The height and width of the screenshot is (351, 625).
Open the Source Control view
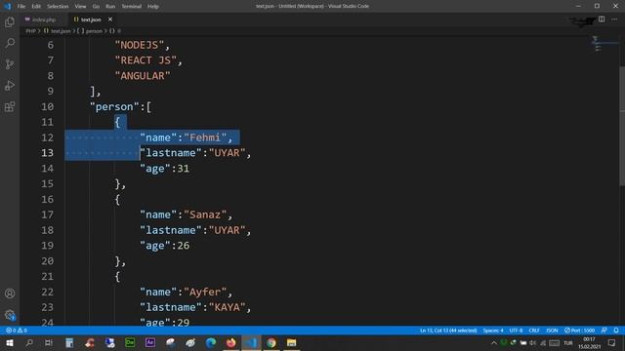(x=10, y=64)
